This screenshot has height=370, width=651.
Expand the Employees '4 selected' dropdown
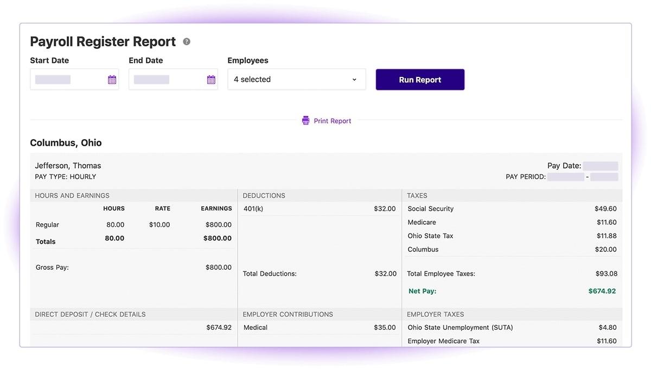click(x=296, y=80)
